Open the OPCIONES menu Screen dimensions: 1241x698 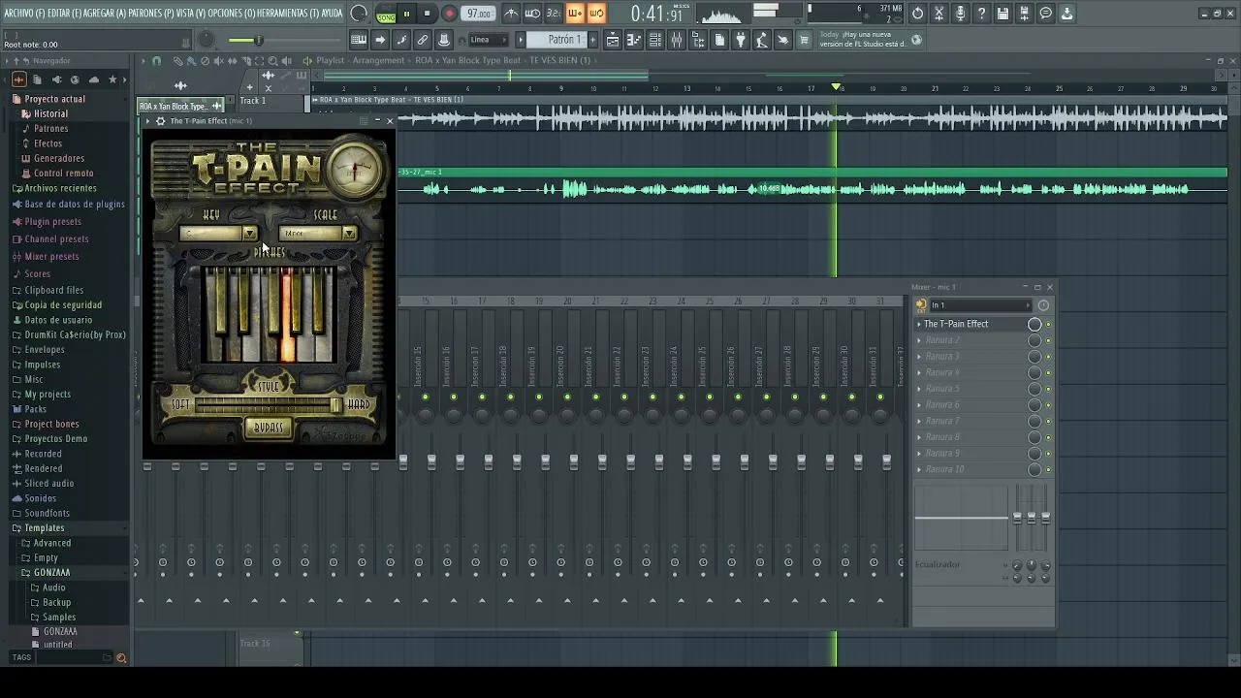(x=231, y=14)
